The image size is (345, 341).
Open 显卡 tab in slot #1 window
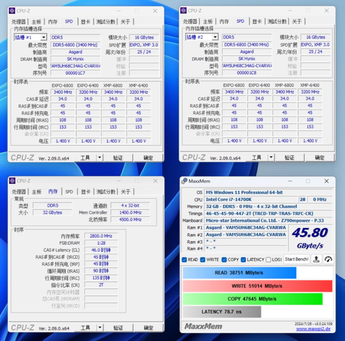85,21
